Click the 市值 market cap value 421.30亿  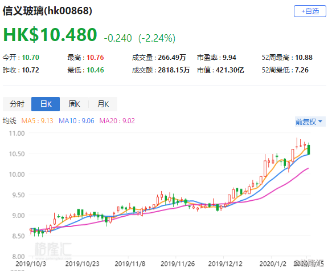click(230, 70)
